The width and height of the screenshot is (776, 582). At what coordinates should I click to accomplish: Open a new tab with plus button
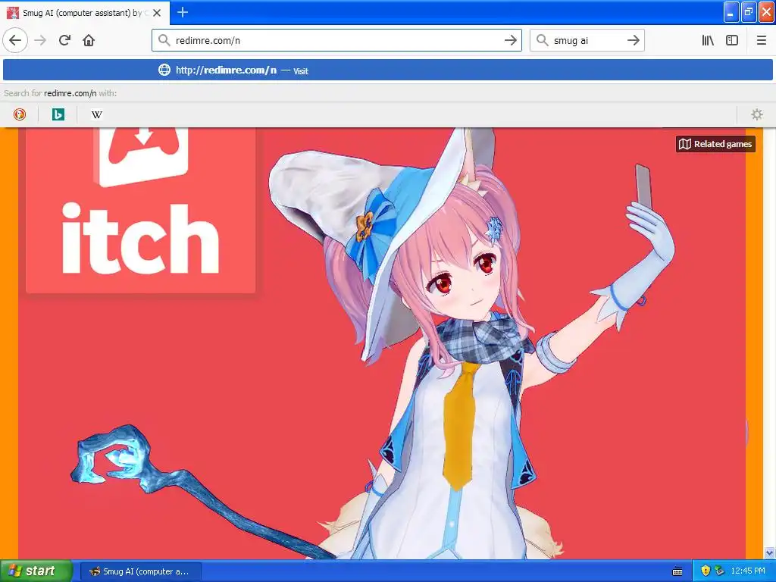[182, 12]
